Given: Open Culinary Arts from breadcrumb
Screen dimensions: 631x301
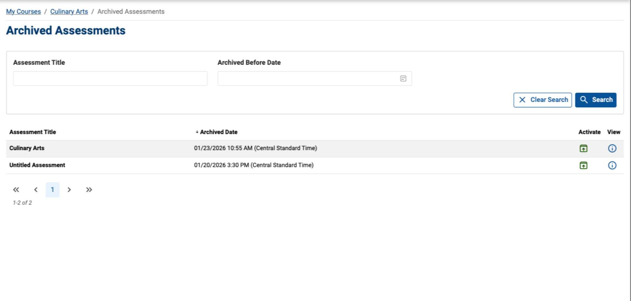Looking at the screenshot, I should (x=69, y=11).
